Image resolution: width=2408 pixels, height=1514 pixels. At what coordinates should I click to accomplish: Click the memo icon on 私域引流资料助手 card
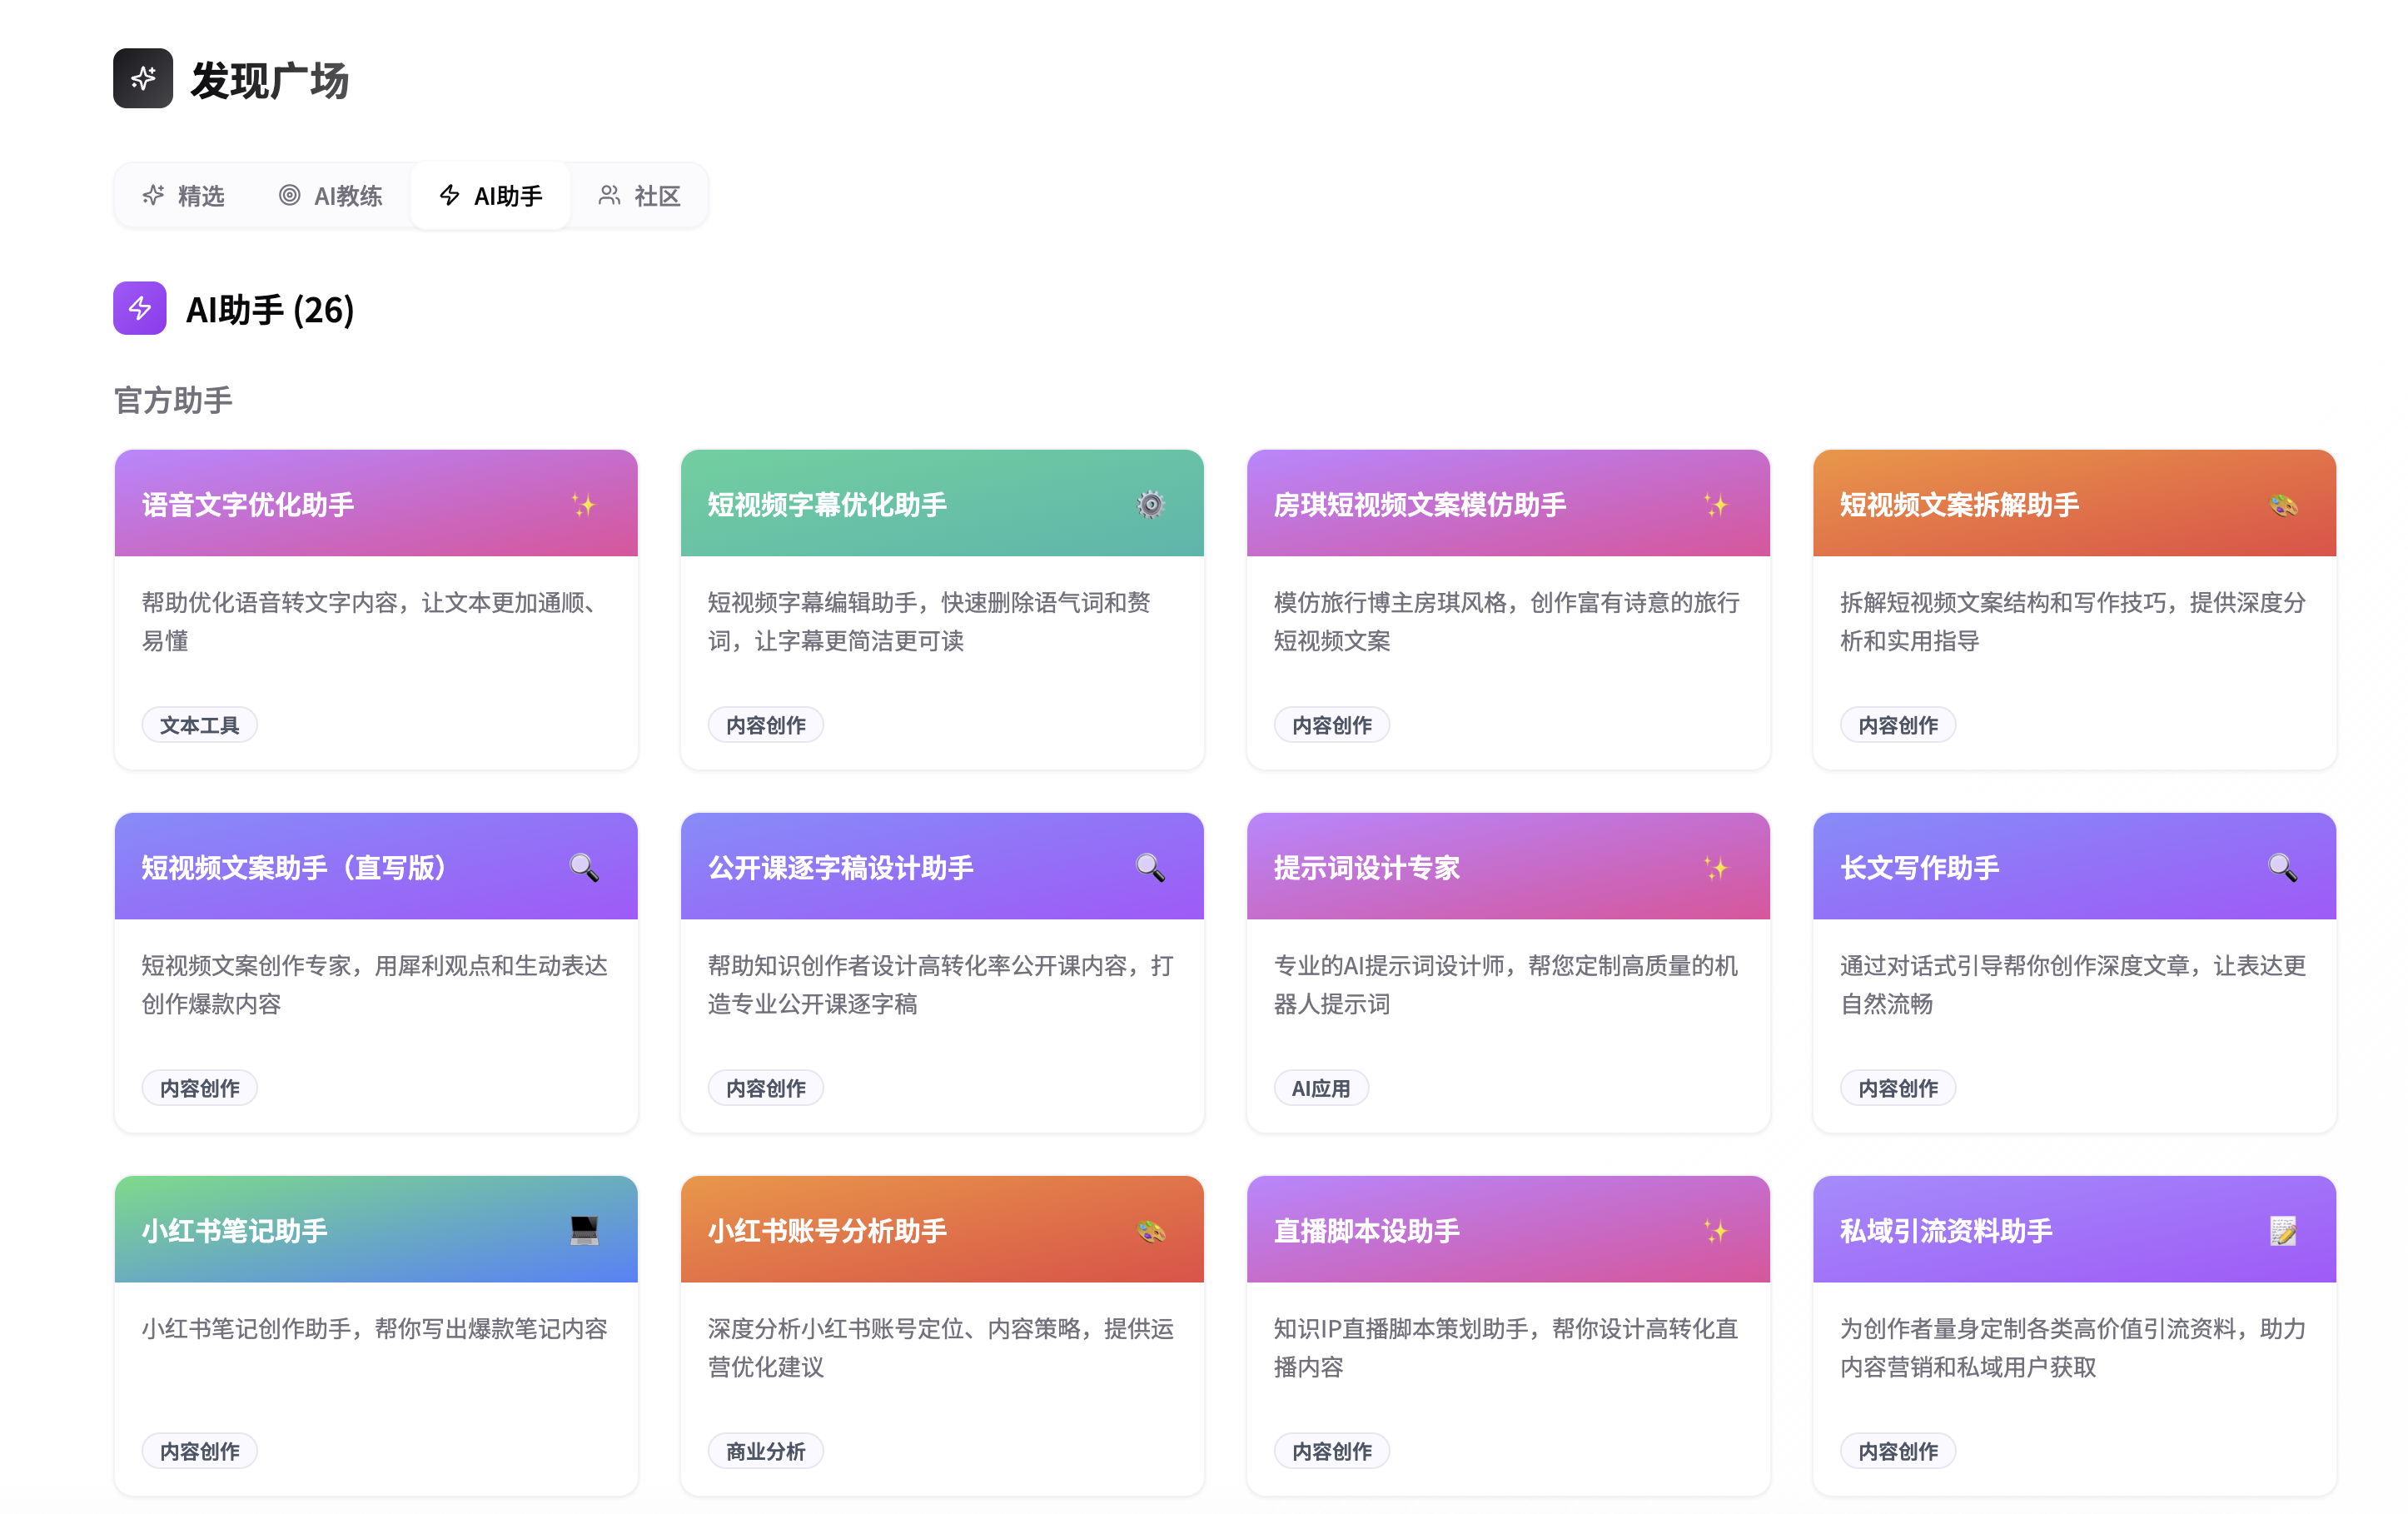click(2282, 1231)
